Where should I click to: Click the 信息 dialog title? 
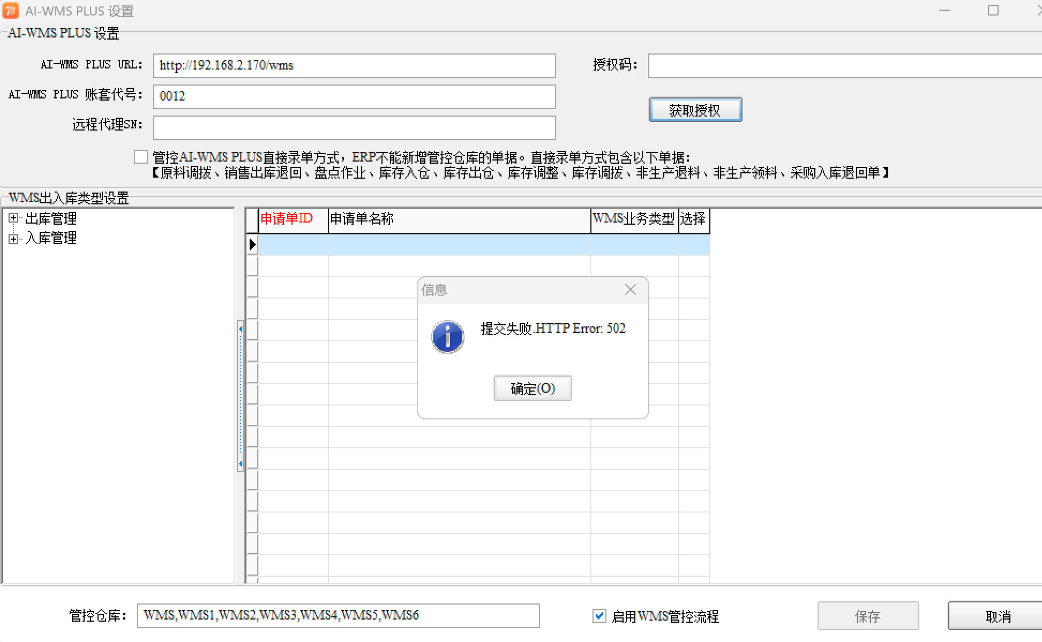(x=434, y=290)
